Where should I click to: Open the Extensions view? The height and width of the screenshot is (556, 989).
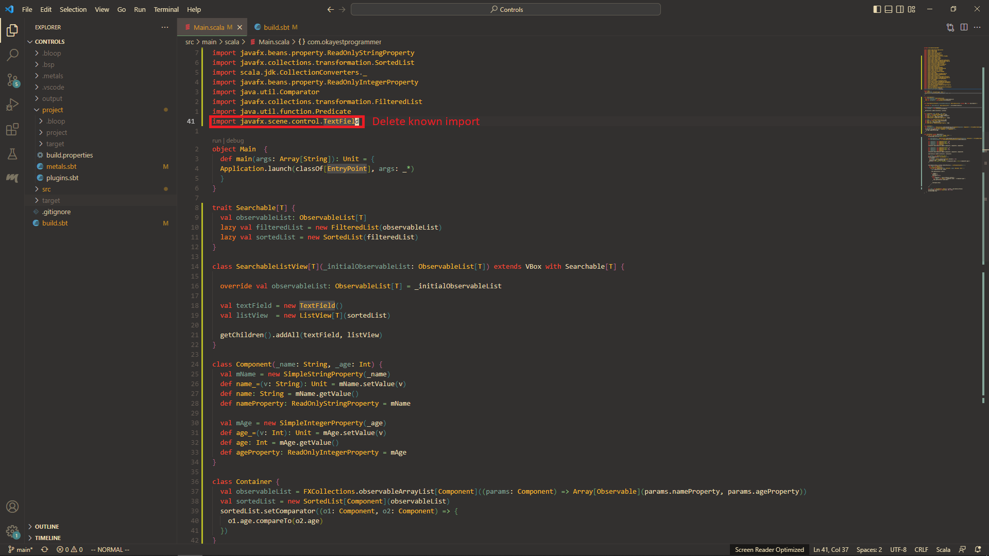(x=12, y=129)
